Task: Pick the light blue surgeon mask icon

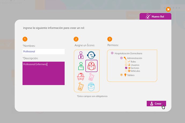Action: point(91,87)
